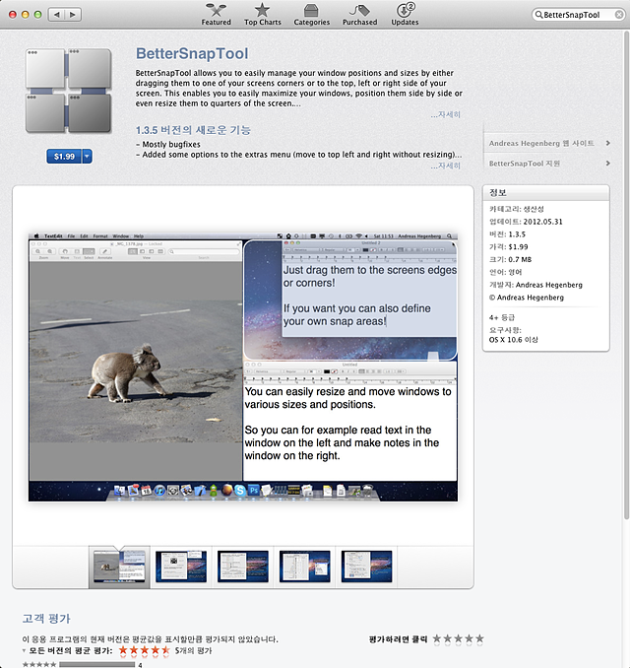The height and width of the screenshot is (668, 630).
Task: Click the five-star rating histogram bar
Action: pyautogui.click(x=97, y=664)
